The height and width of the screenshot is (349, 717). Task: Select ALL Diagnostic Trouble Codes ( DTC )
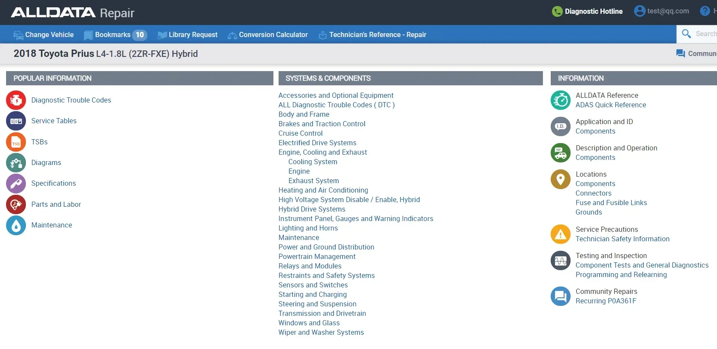(x=336, y=105)
